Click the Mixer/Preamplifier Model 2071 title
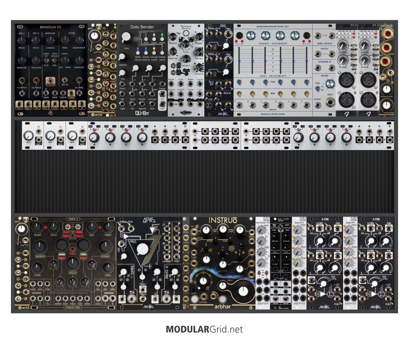This screenshot has height=337, width=409. click(x=273, y=26)
